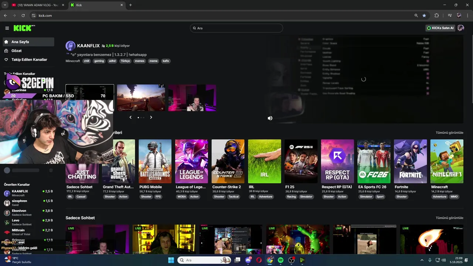Open Ebonivon in Önerilen Kanallar
The height and width of the screenshot is (266, 473).
point(28,213)
